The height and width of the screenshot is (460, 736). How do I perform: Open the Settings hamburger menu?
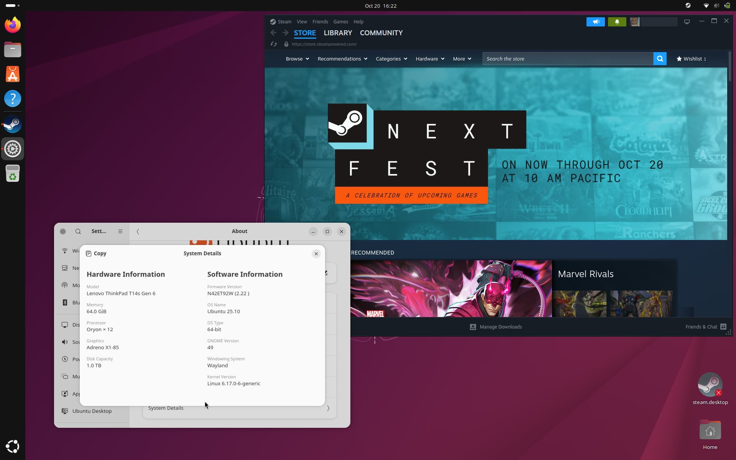(120, 231)
